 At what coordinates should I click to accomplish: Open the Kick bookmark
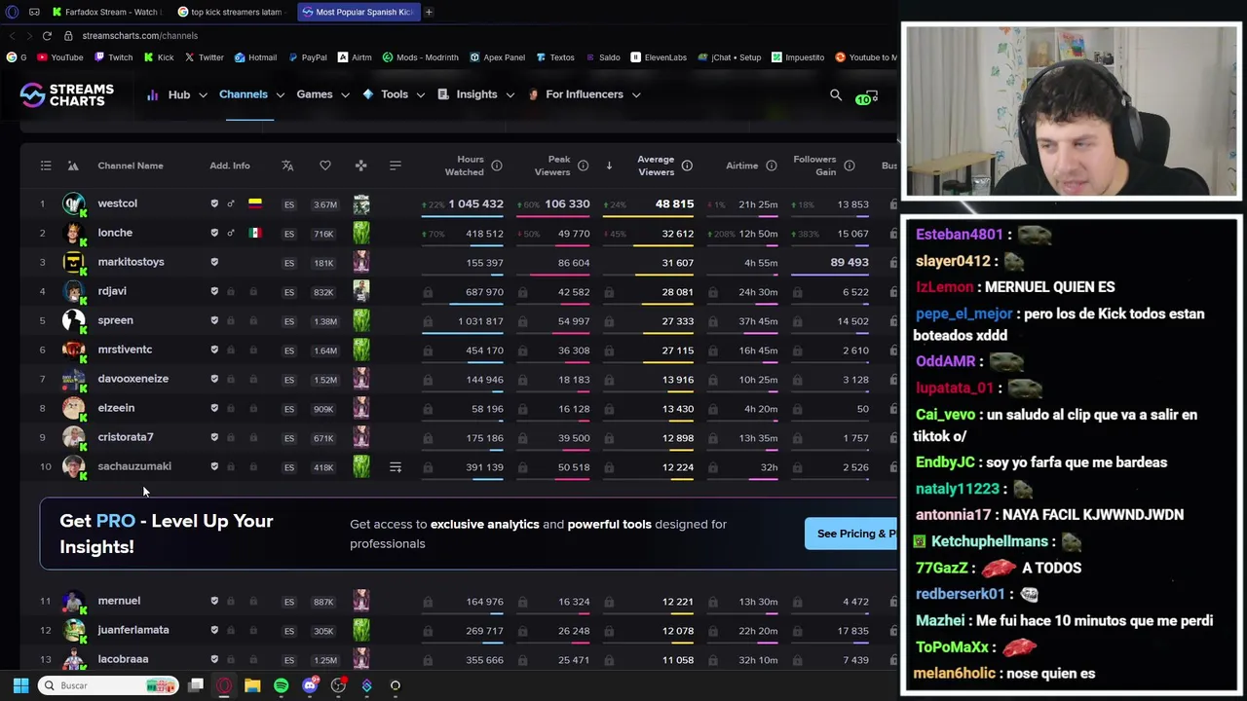(x=159, y=57)
